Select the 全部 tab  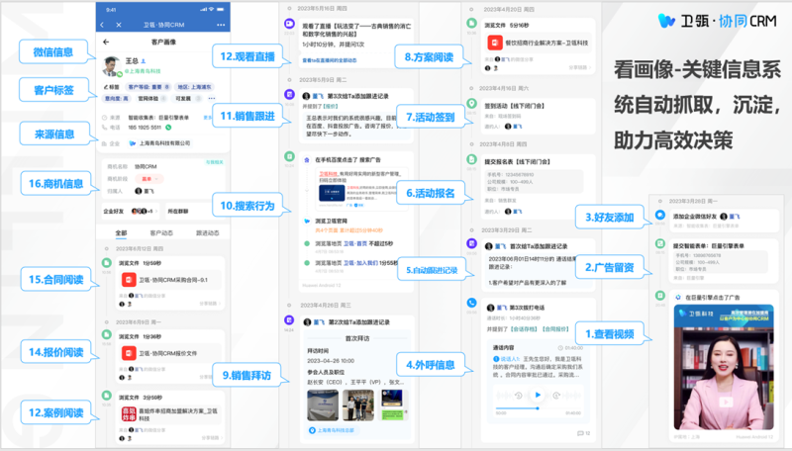[x=121, y=233]
